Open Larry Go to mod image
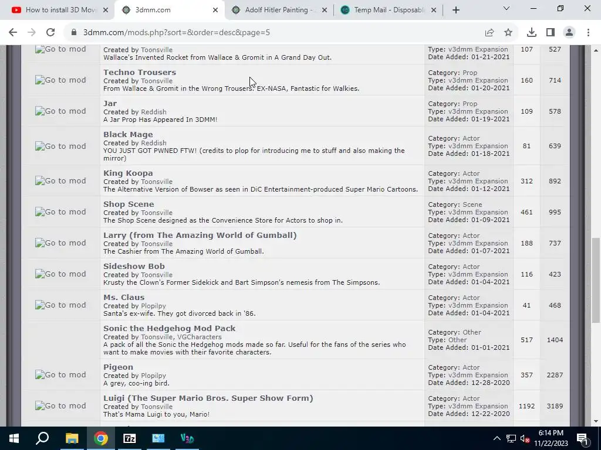Image resolution: width=601 pixels, height=450 pixels. 60,243
